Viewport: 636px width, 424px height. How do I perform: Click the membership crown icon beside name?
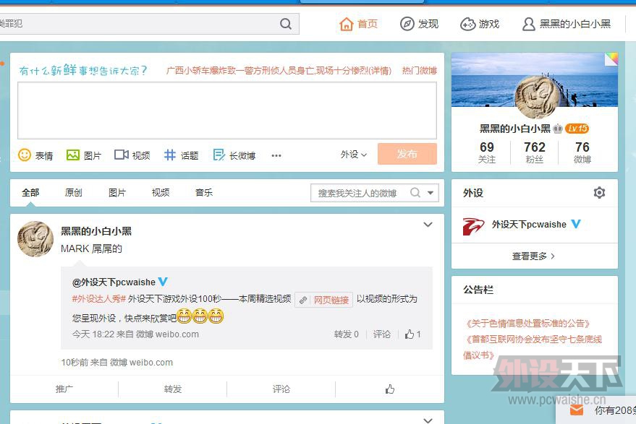click(558, 129)
